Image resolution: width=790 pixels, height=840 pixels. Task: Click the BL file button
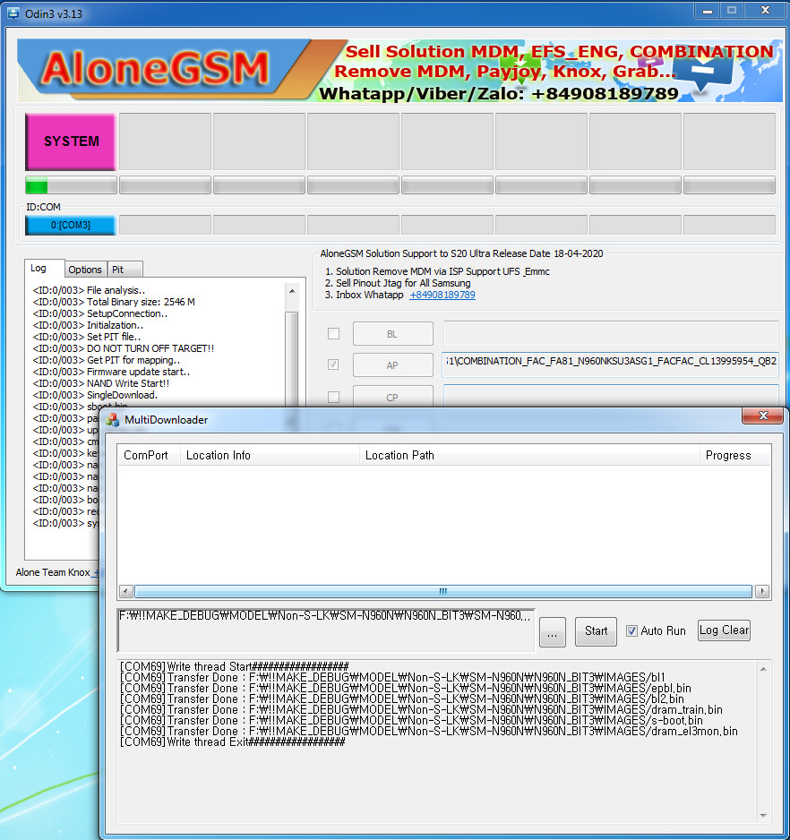coord(392,334)
